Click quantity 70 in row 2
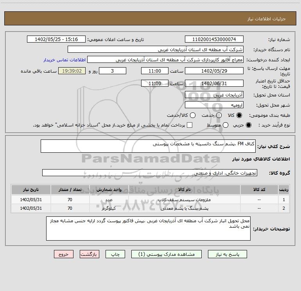301x291 pixels. pos(70,208)
